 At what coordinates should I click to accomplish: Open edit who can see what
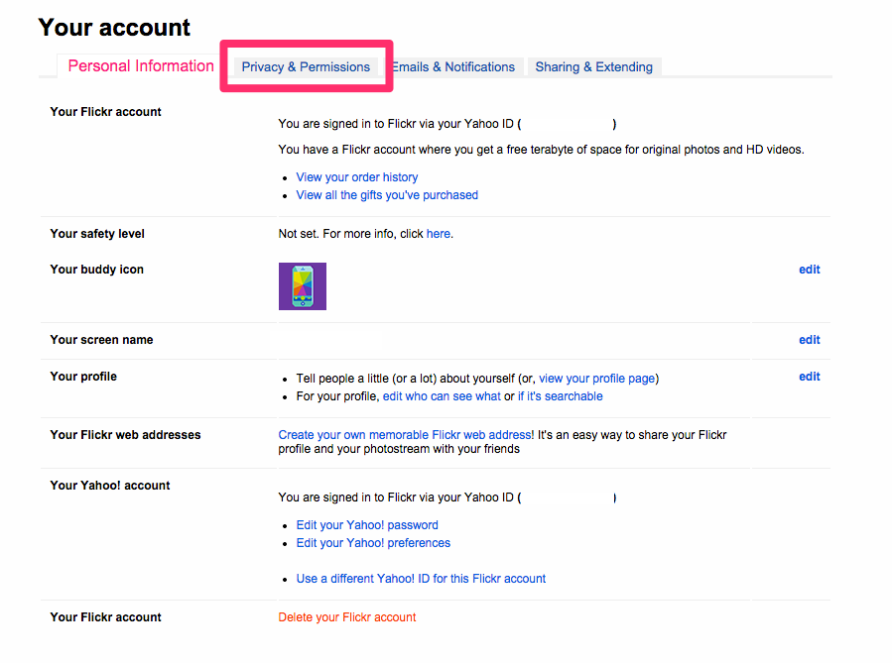click(442, 396)
